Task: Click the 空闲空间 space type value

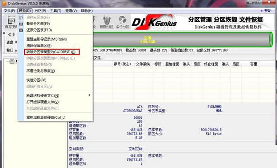Action: point(135,149)
